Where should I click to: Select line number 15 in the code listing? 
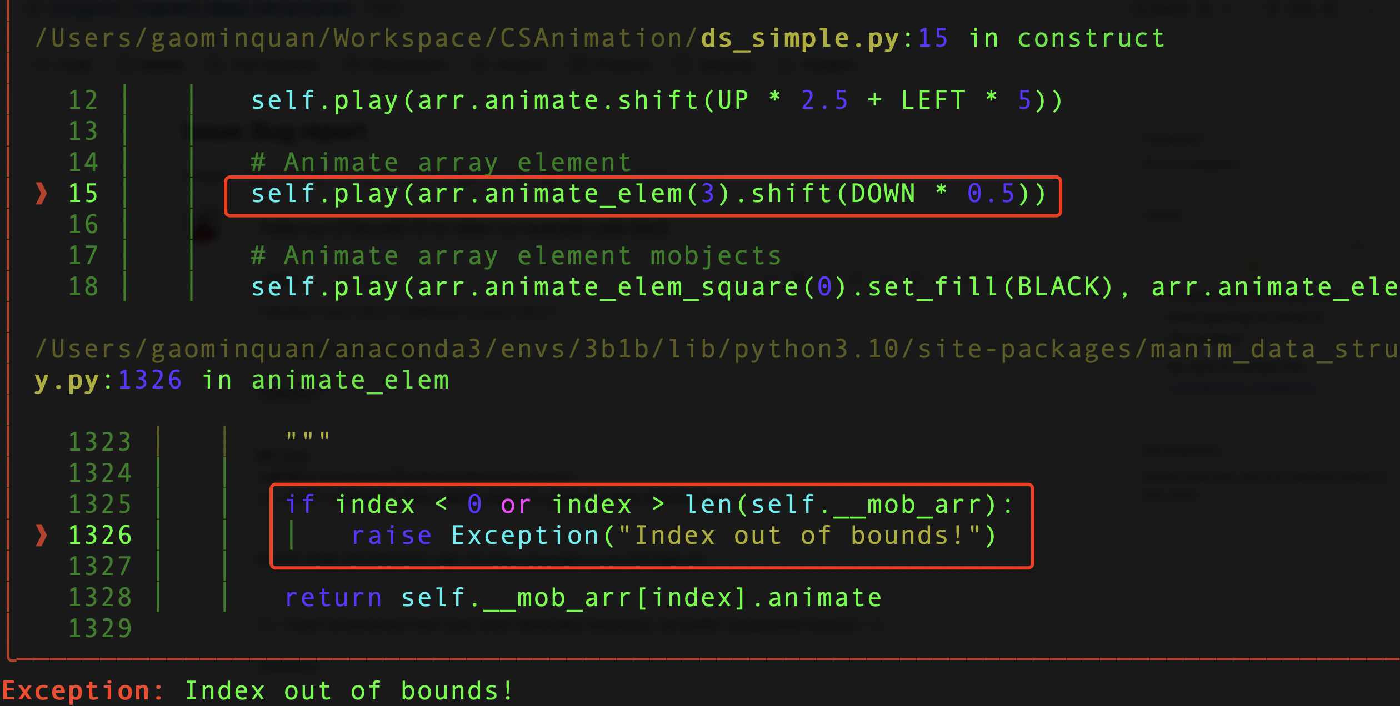83,194
